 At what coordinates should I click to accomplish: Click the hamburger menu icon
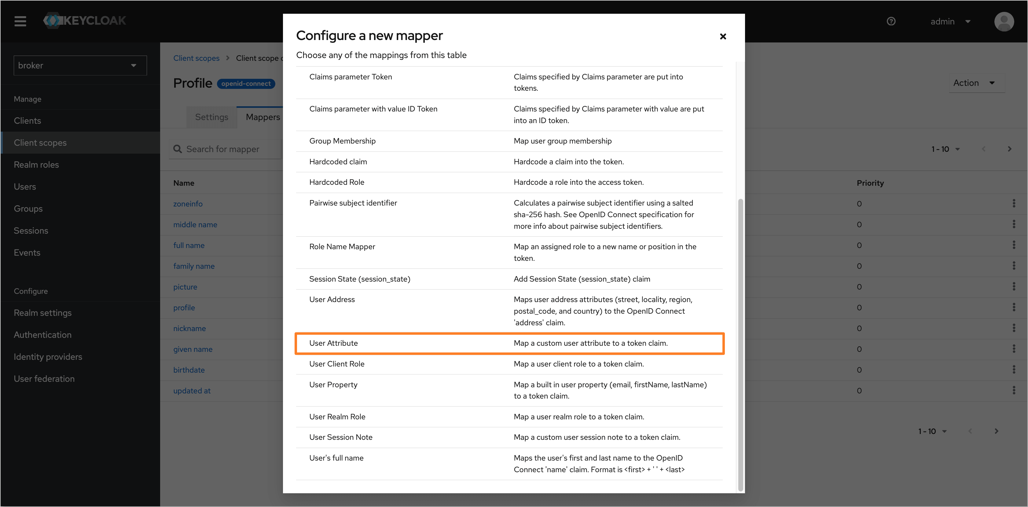[20, 21]
